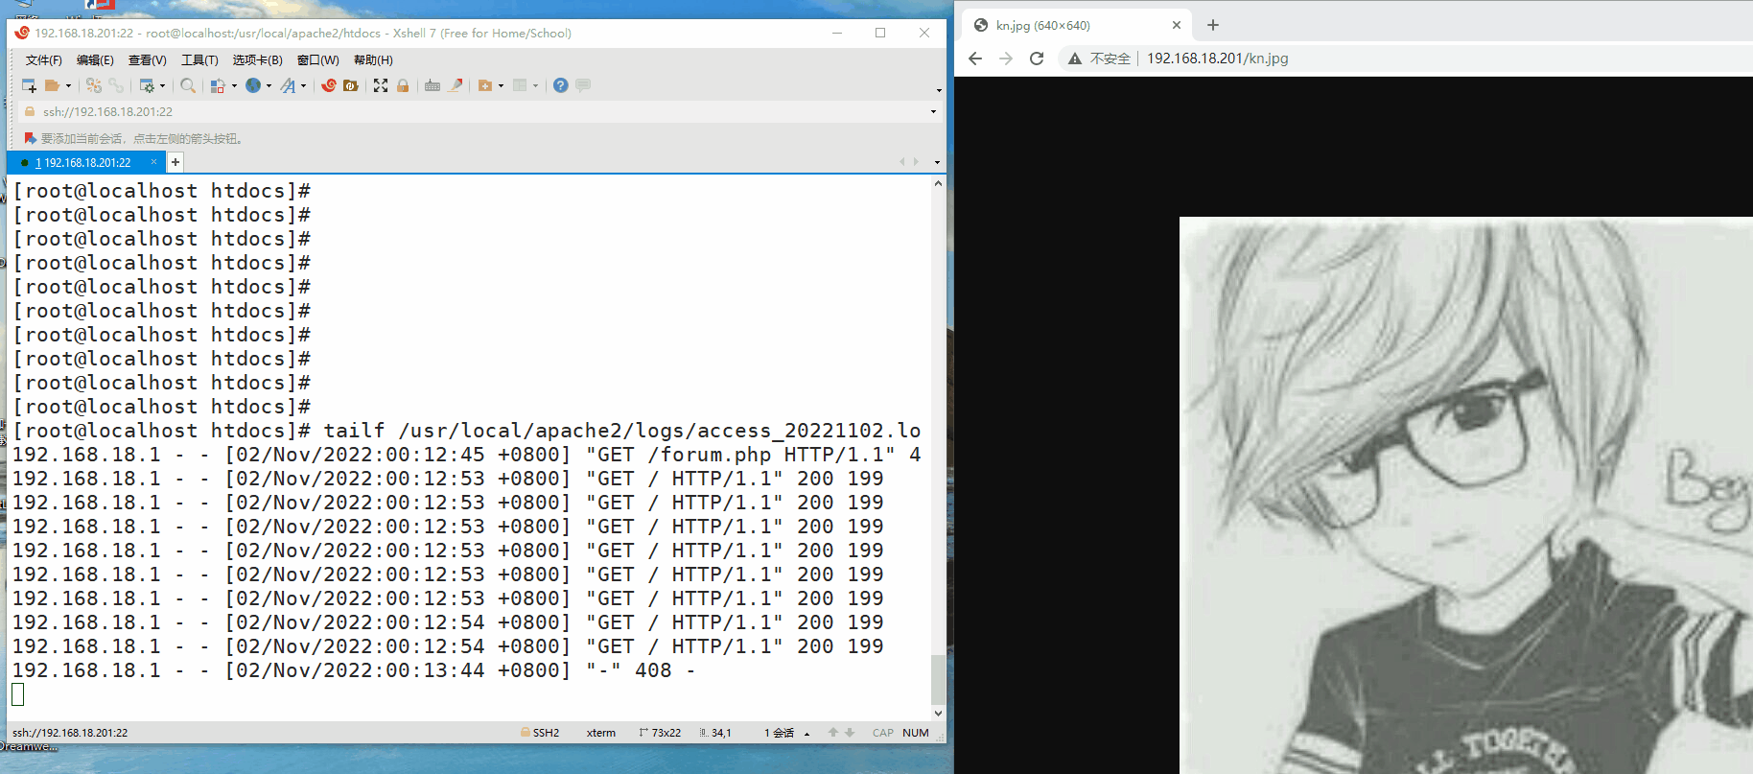Expand the font settings dropdown arrow
Image resolution: width=1753 pixels, height=774 pixels.
(304, 86)
